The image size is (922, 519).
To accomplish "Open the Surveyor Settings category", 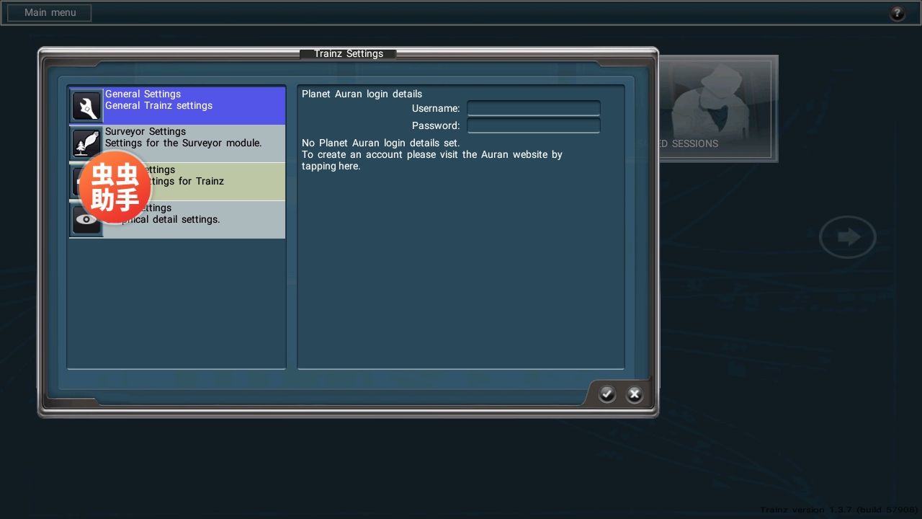I will pyautogui.click(x=177, y=143).
